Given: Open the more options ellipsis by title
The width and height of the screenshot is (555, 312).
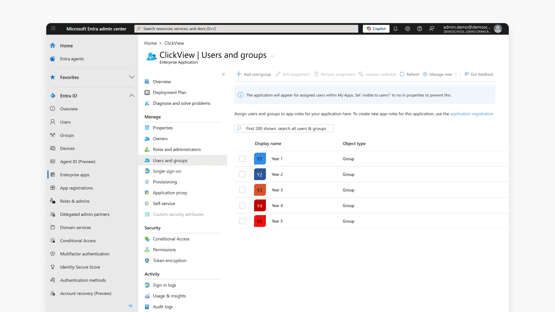Looking at the screenshot, I should tap(272, 56).
